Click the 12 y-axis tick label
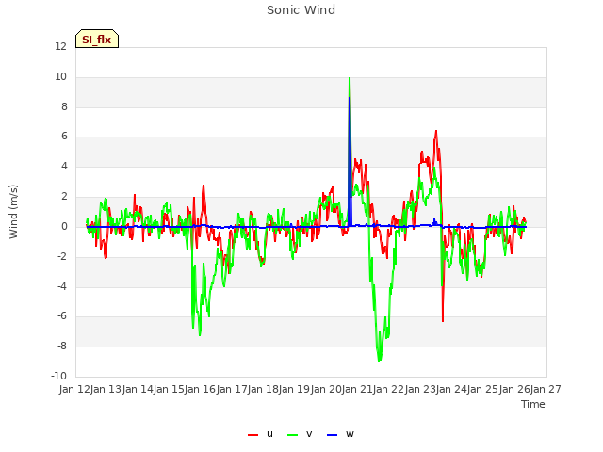 [60, 47]
